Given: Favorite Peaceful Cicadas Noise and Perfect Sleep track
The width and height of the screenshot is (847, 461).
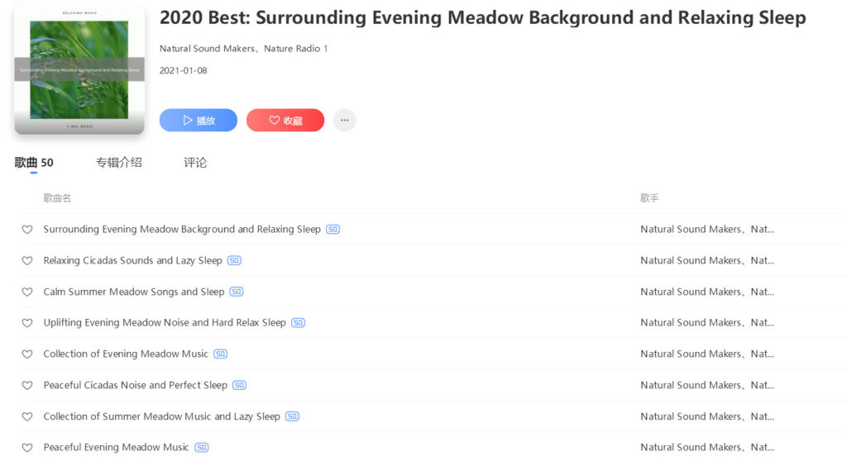Looking at the screenshot, I should pos(27,386).
